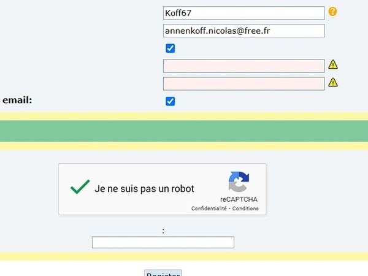Click into the second empty pink field

click(x=243, y=83)
